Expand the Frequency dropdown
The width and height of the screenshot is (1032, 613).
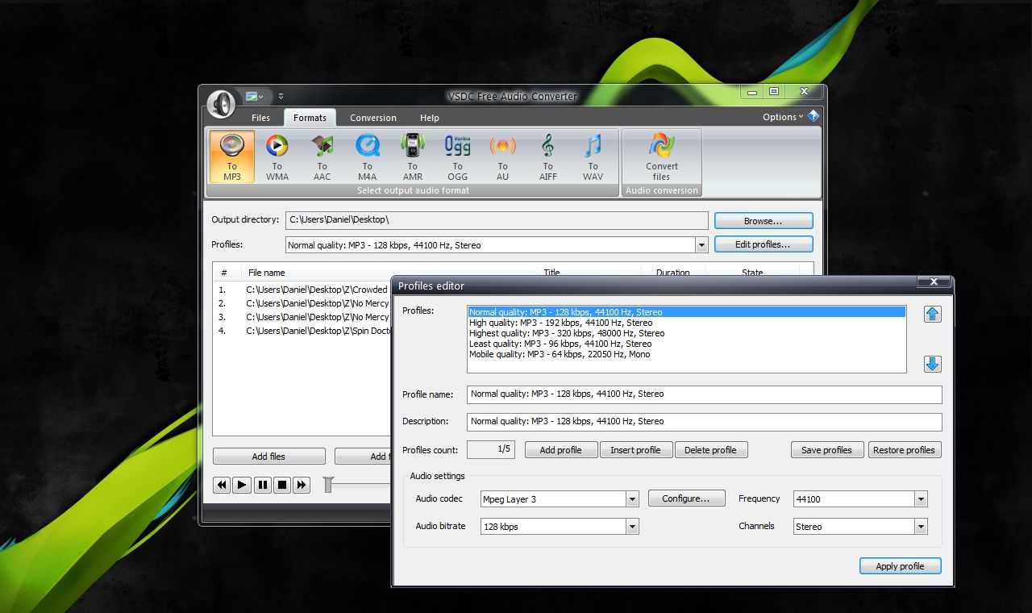click(x=921, y=499)
